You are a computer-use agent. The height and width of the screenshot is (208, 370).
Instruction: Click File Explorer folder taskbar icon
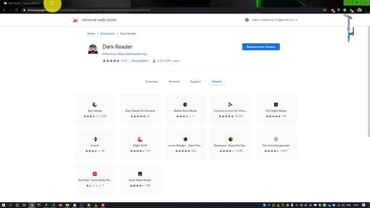68,205
